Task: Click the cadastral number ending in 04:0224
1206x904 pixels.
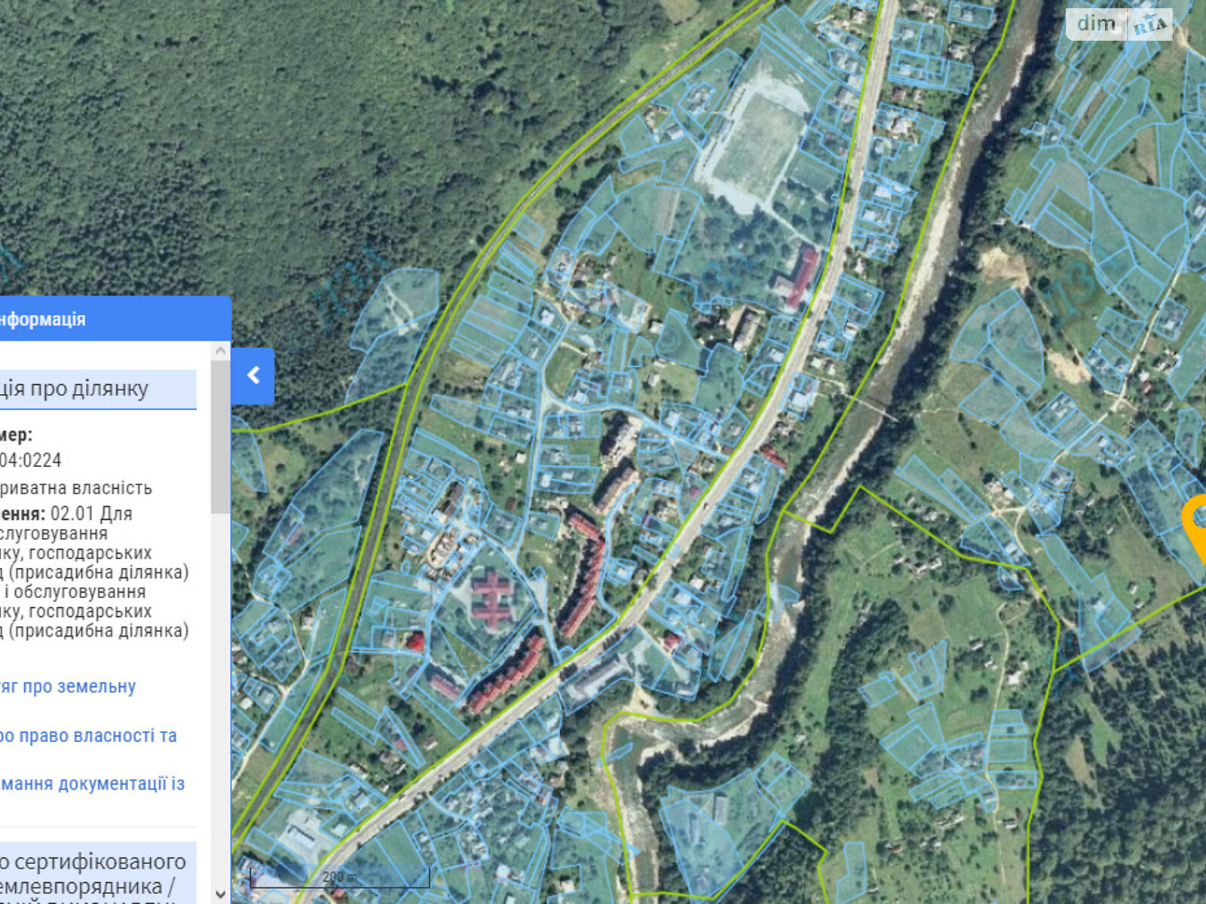Action: (30, 460)
